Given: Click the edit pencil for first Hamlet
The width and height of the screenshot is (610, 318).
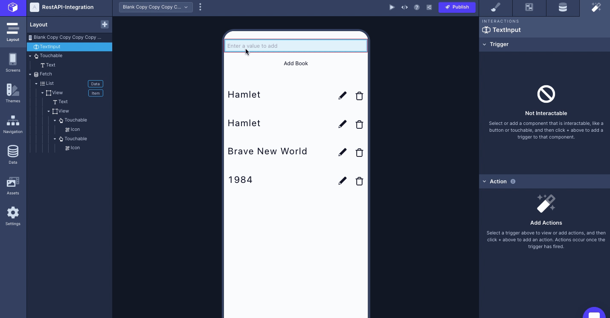Looking at the screenshot, I should [x=343, y=96].
